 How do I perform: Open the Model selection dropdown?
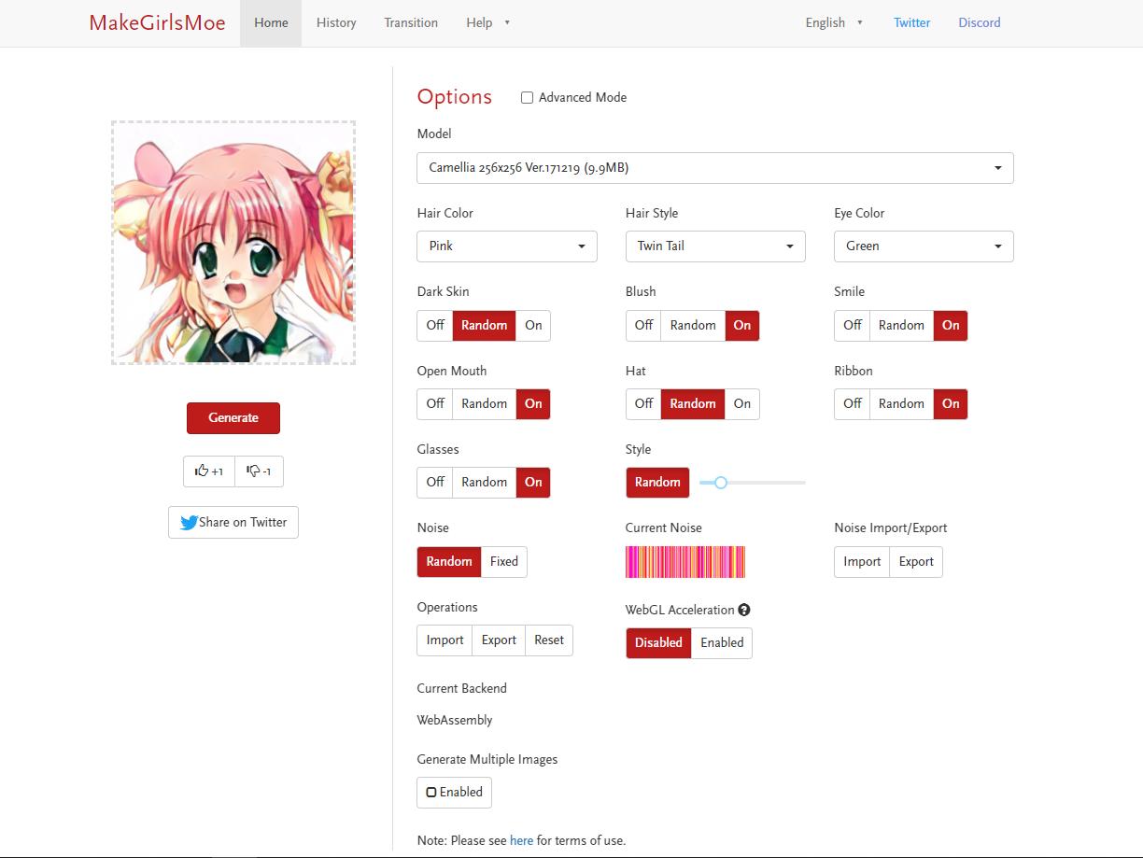(x=714, y=168)
